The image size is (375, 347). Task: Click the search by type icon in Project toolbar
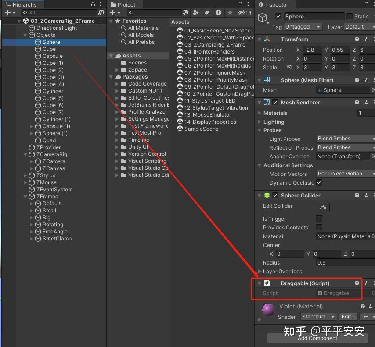click(196, 13)
